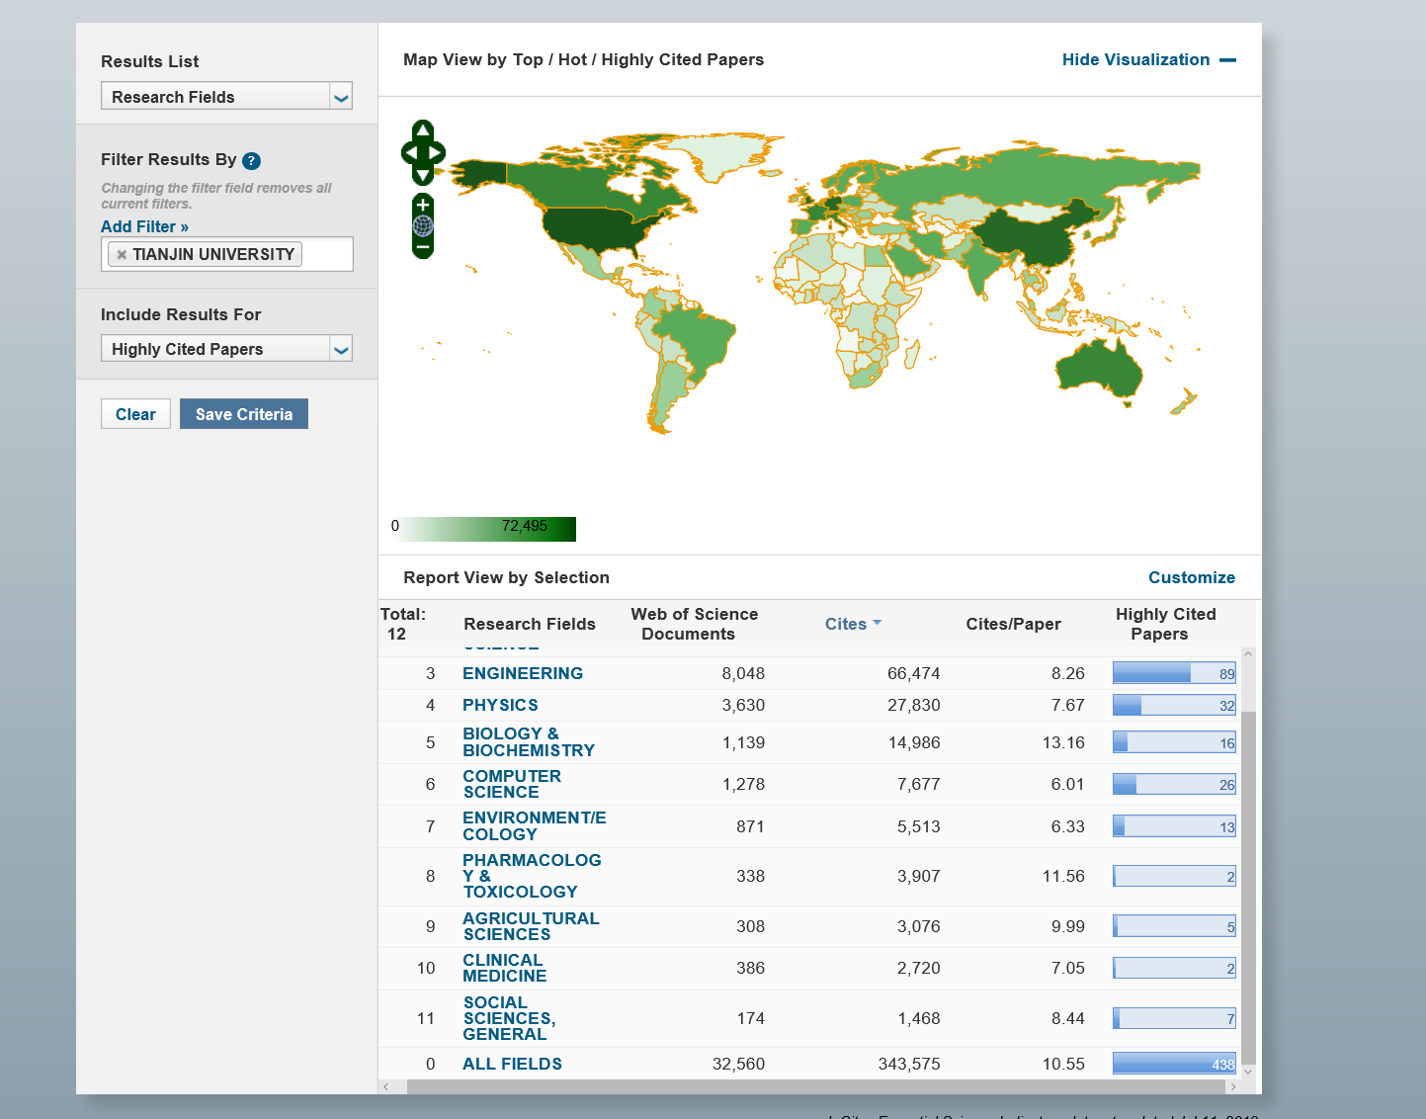Click the Add Filter link

[144, 226]
